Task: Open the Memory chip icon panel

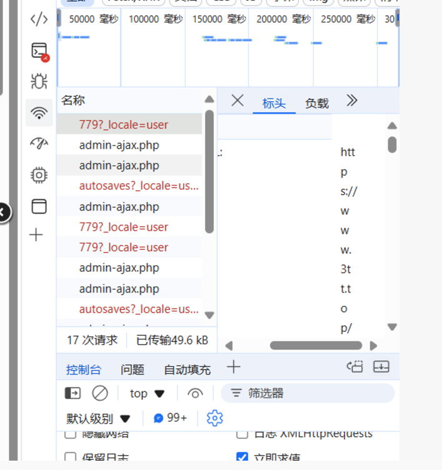Action: tap(39, 175)
